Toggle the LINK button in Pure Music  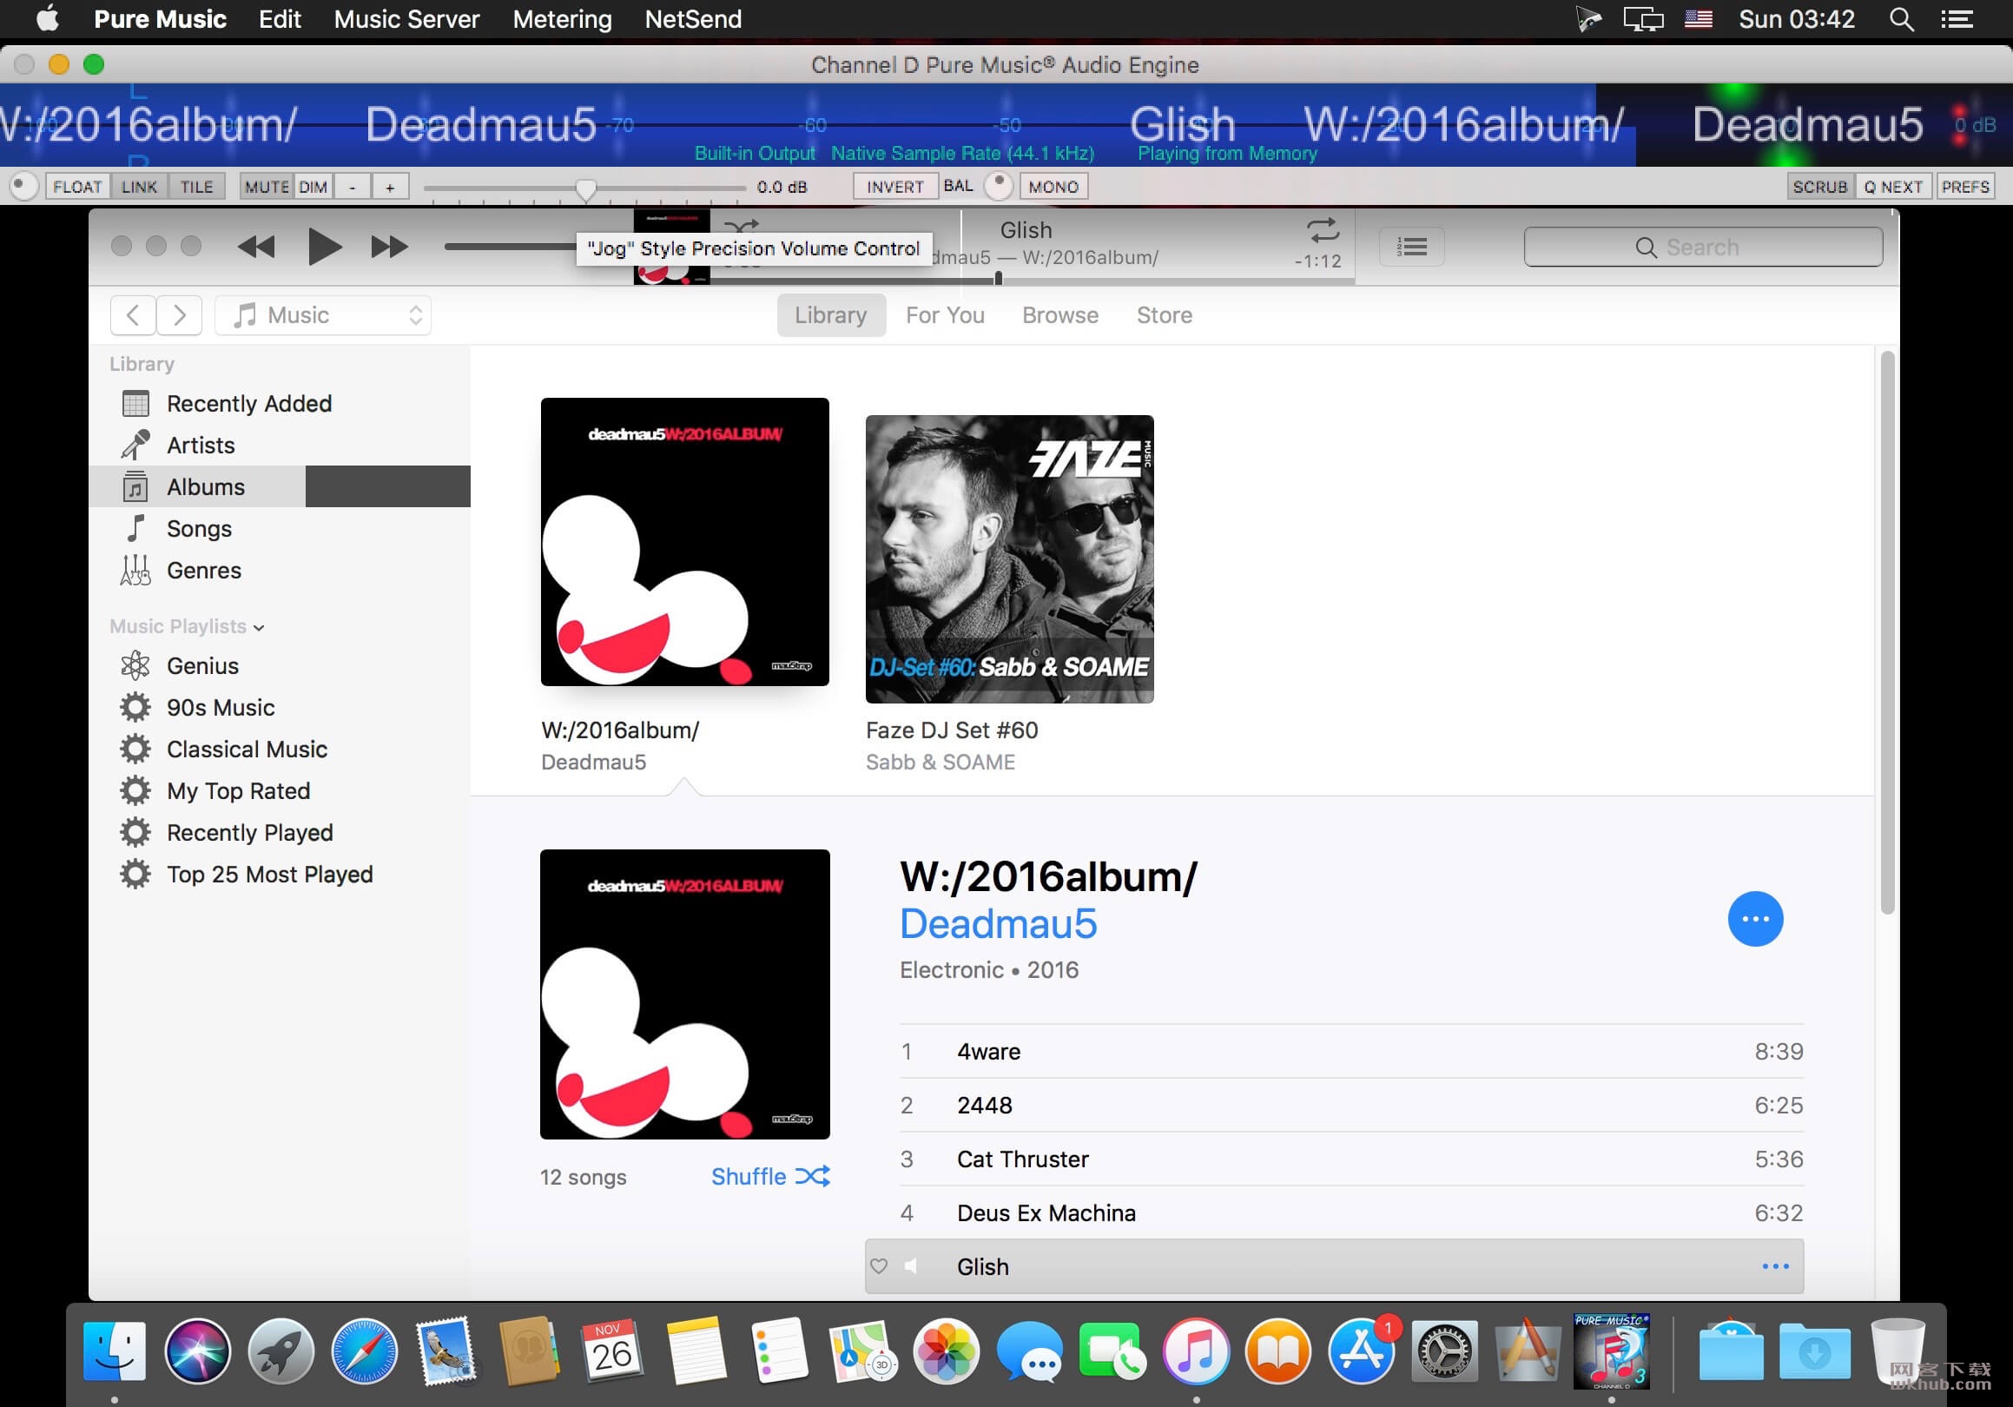(139, 187)
